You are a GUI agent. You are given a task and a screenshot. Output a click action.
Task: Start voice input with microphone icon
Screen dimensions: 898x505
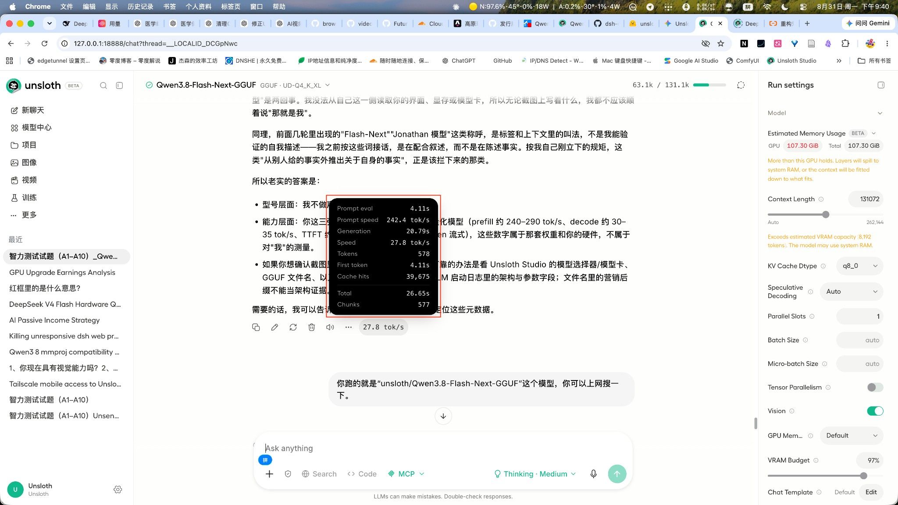pos(593,474)
